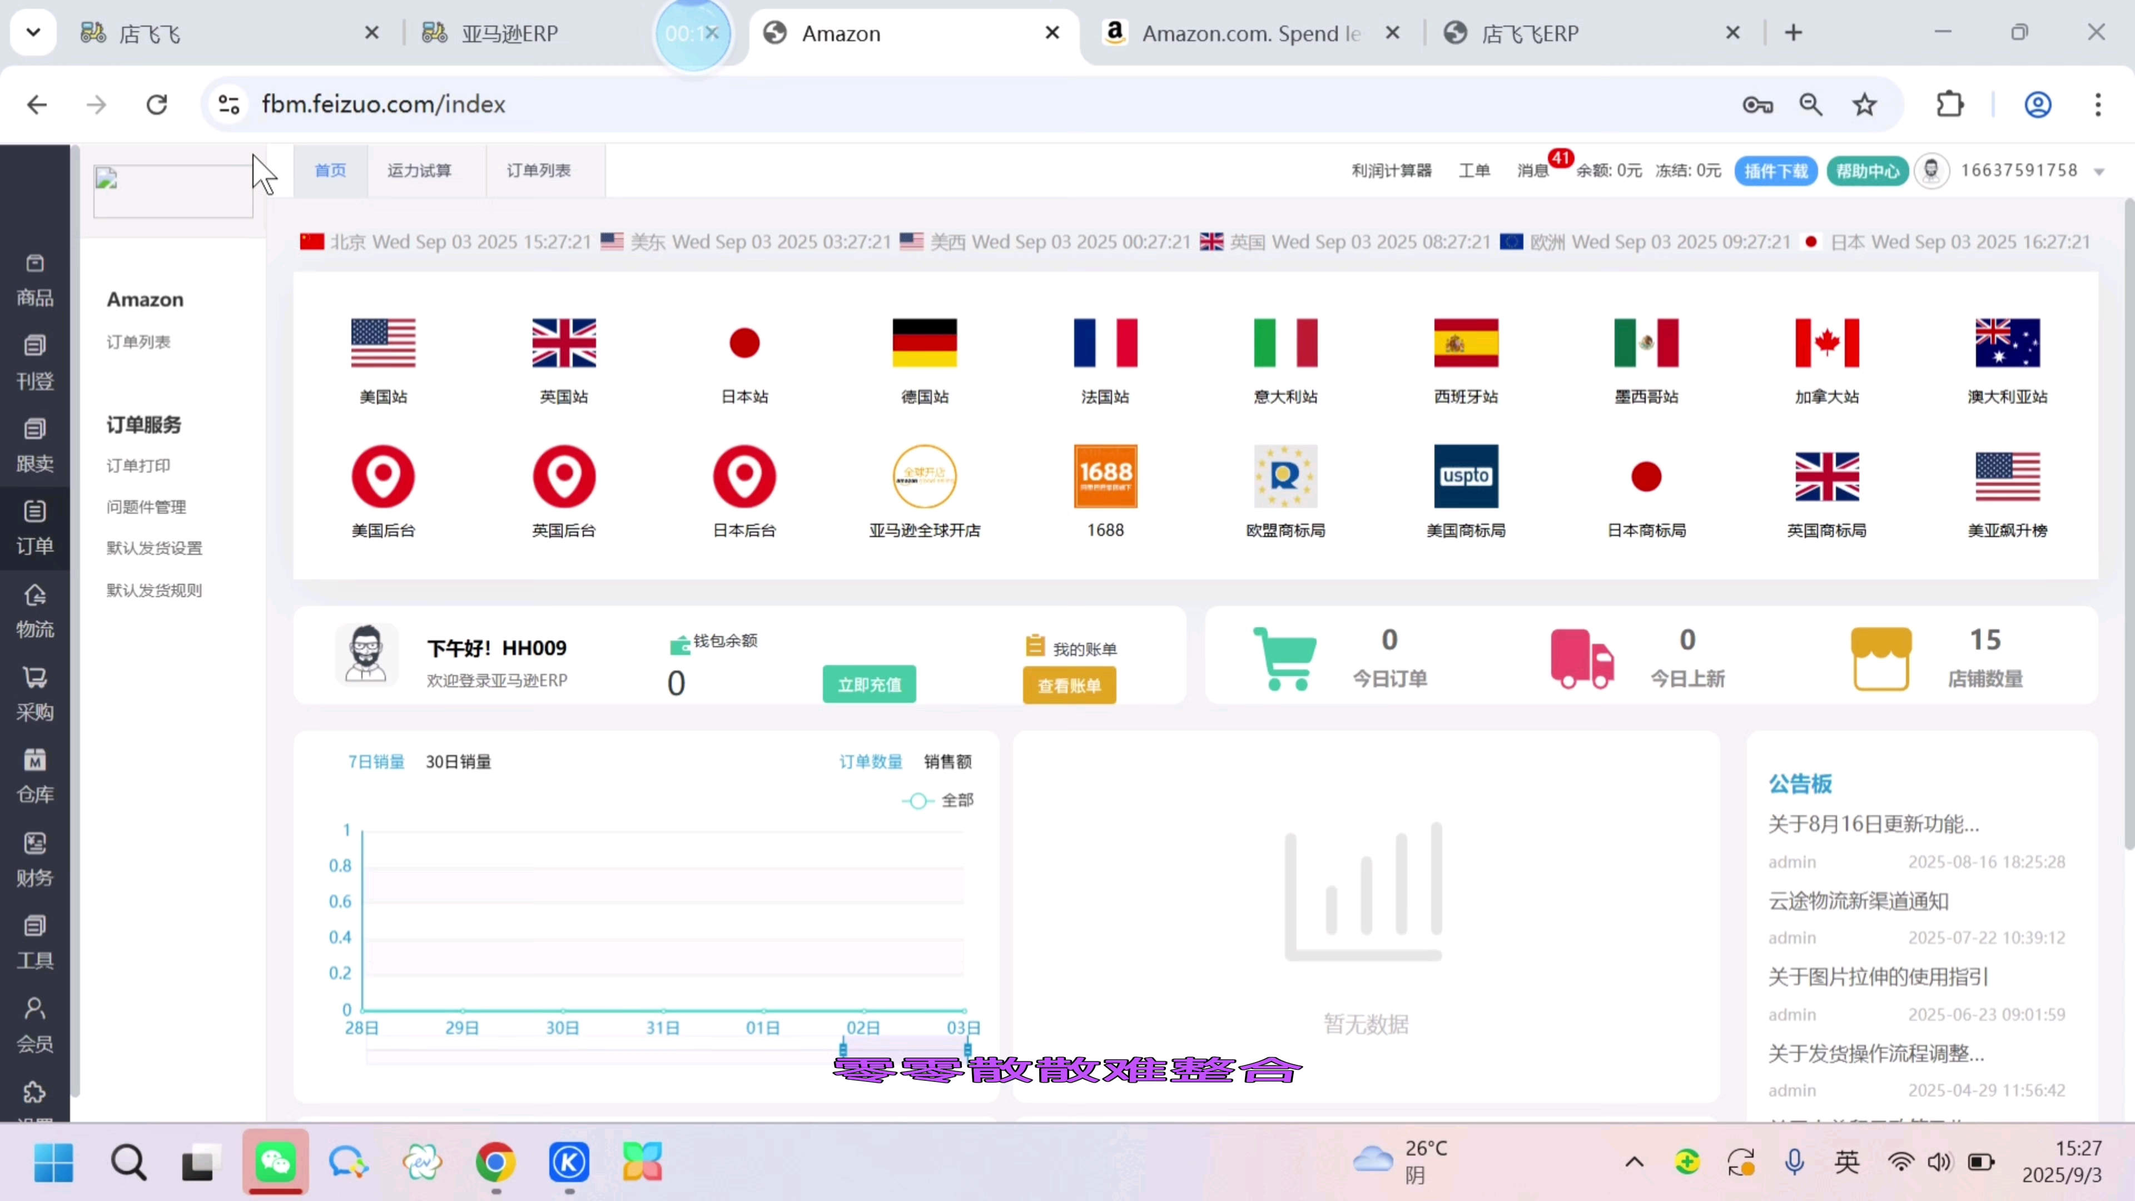Image resolution: width=2135 pixels, height=1201 pixels.
Task: Switch to the 首页 tab
Action: click(330, 171)
